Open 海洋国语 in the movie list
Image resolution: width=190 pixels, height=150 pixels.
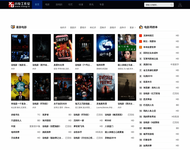pyautogui.click(x=46, y=120)
